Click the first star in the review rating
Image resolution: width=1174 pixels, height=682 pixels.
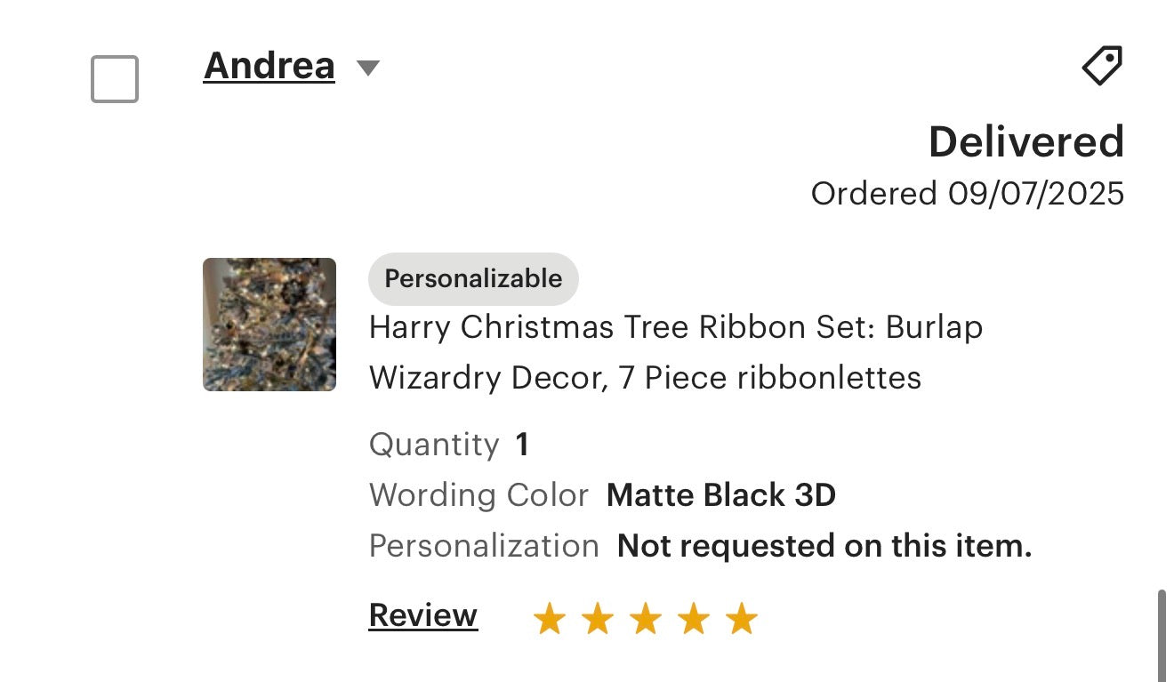coord(551,617)
